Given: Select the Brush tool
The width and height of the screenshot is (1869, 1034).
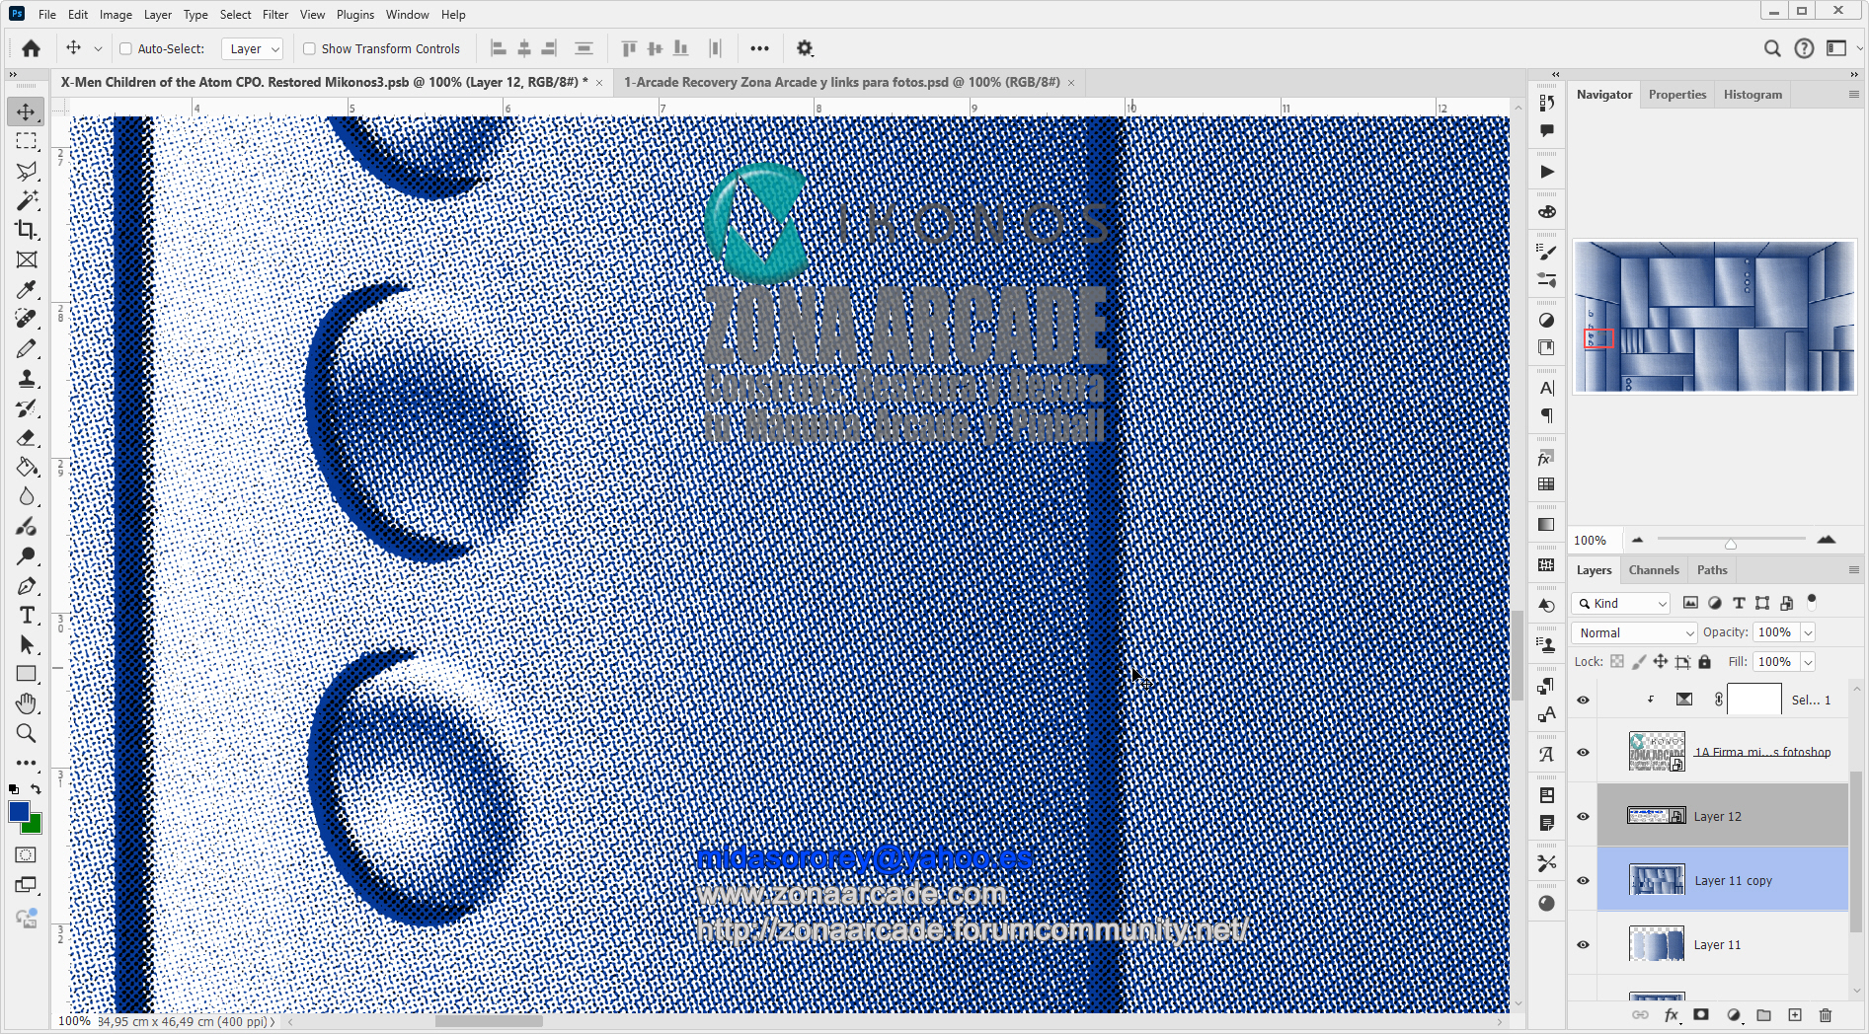Looking at the screenshot, I should (x=27, y=348).
